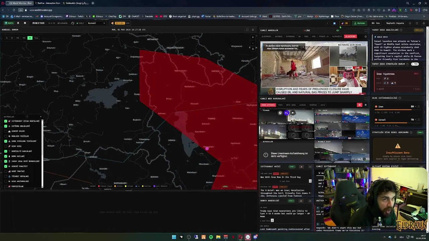Viewport: 429px width, 241px height.
Task: Open Dunya Haberleri panel action icon
Action: click(x=301, y=201)
